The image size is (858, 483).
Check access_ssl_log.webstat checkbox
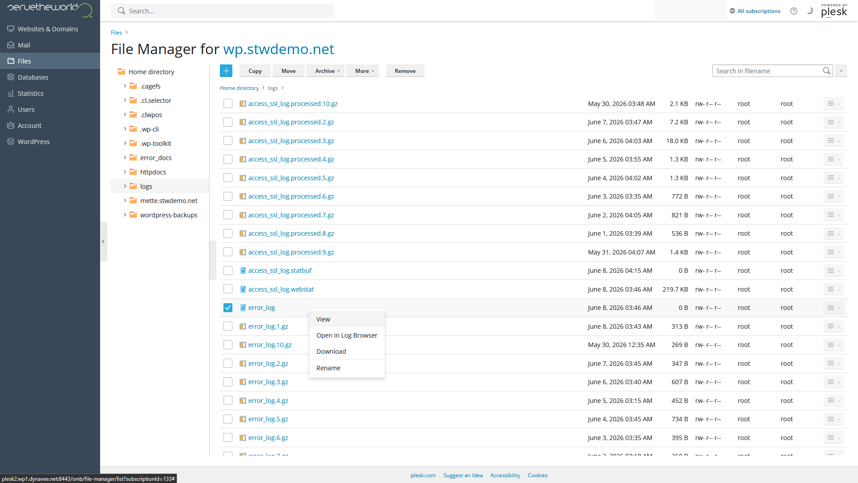pyautogui.click(x=228, y=289)
